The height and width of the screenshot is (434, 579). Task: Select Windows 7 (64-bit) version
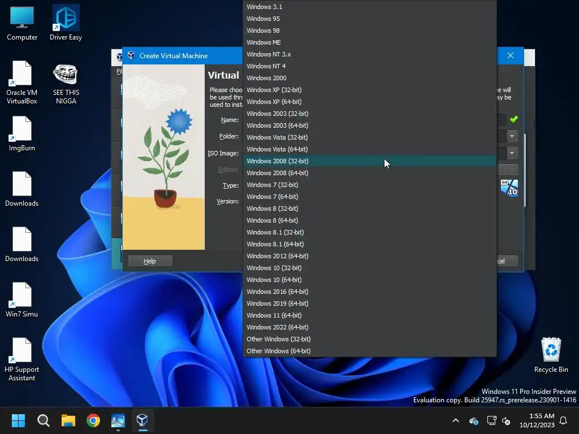[370, 197]
